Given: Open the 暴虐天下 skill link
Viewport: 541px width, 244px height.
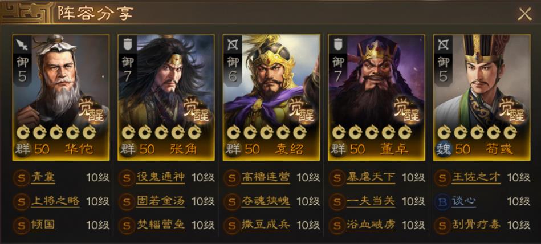Looking at the screenshot, I should (x=371, y=177).
